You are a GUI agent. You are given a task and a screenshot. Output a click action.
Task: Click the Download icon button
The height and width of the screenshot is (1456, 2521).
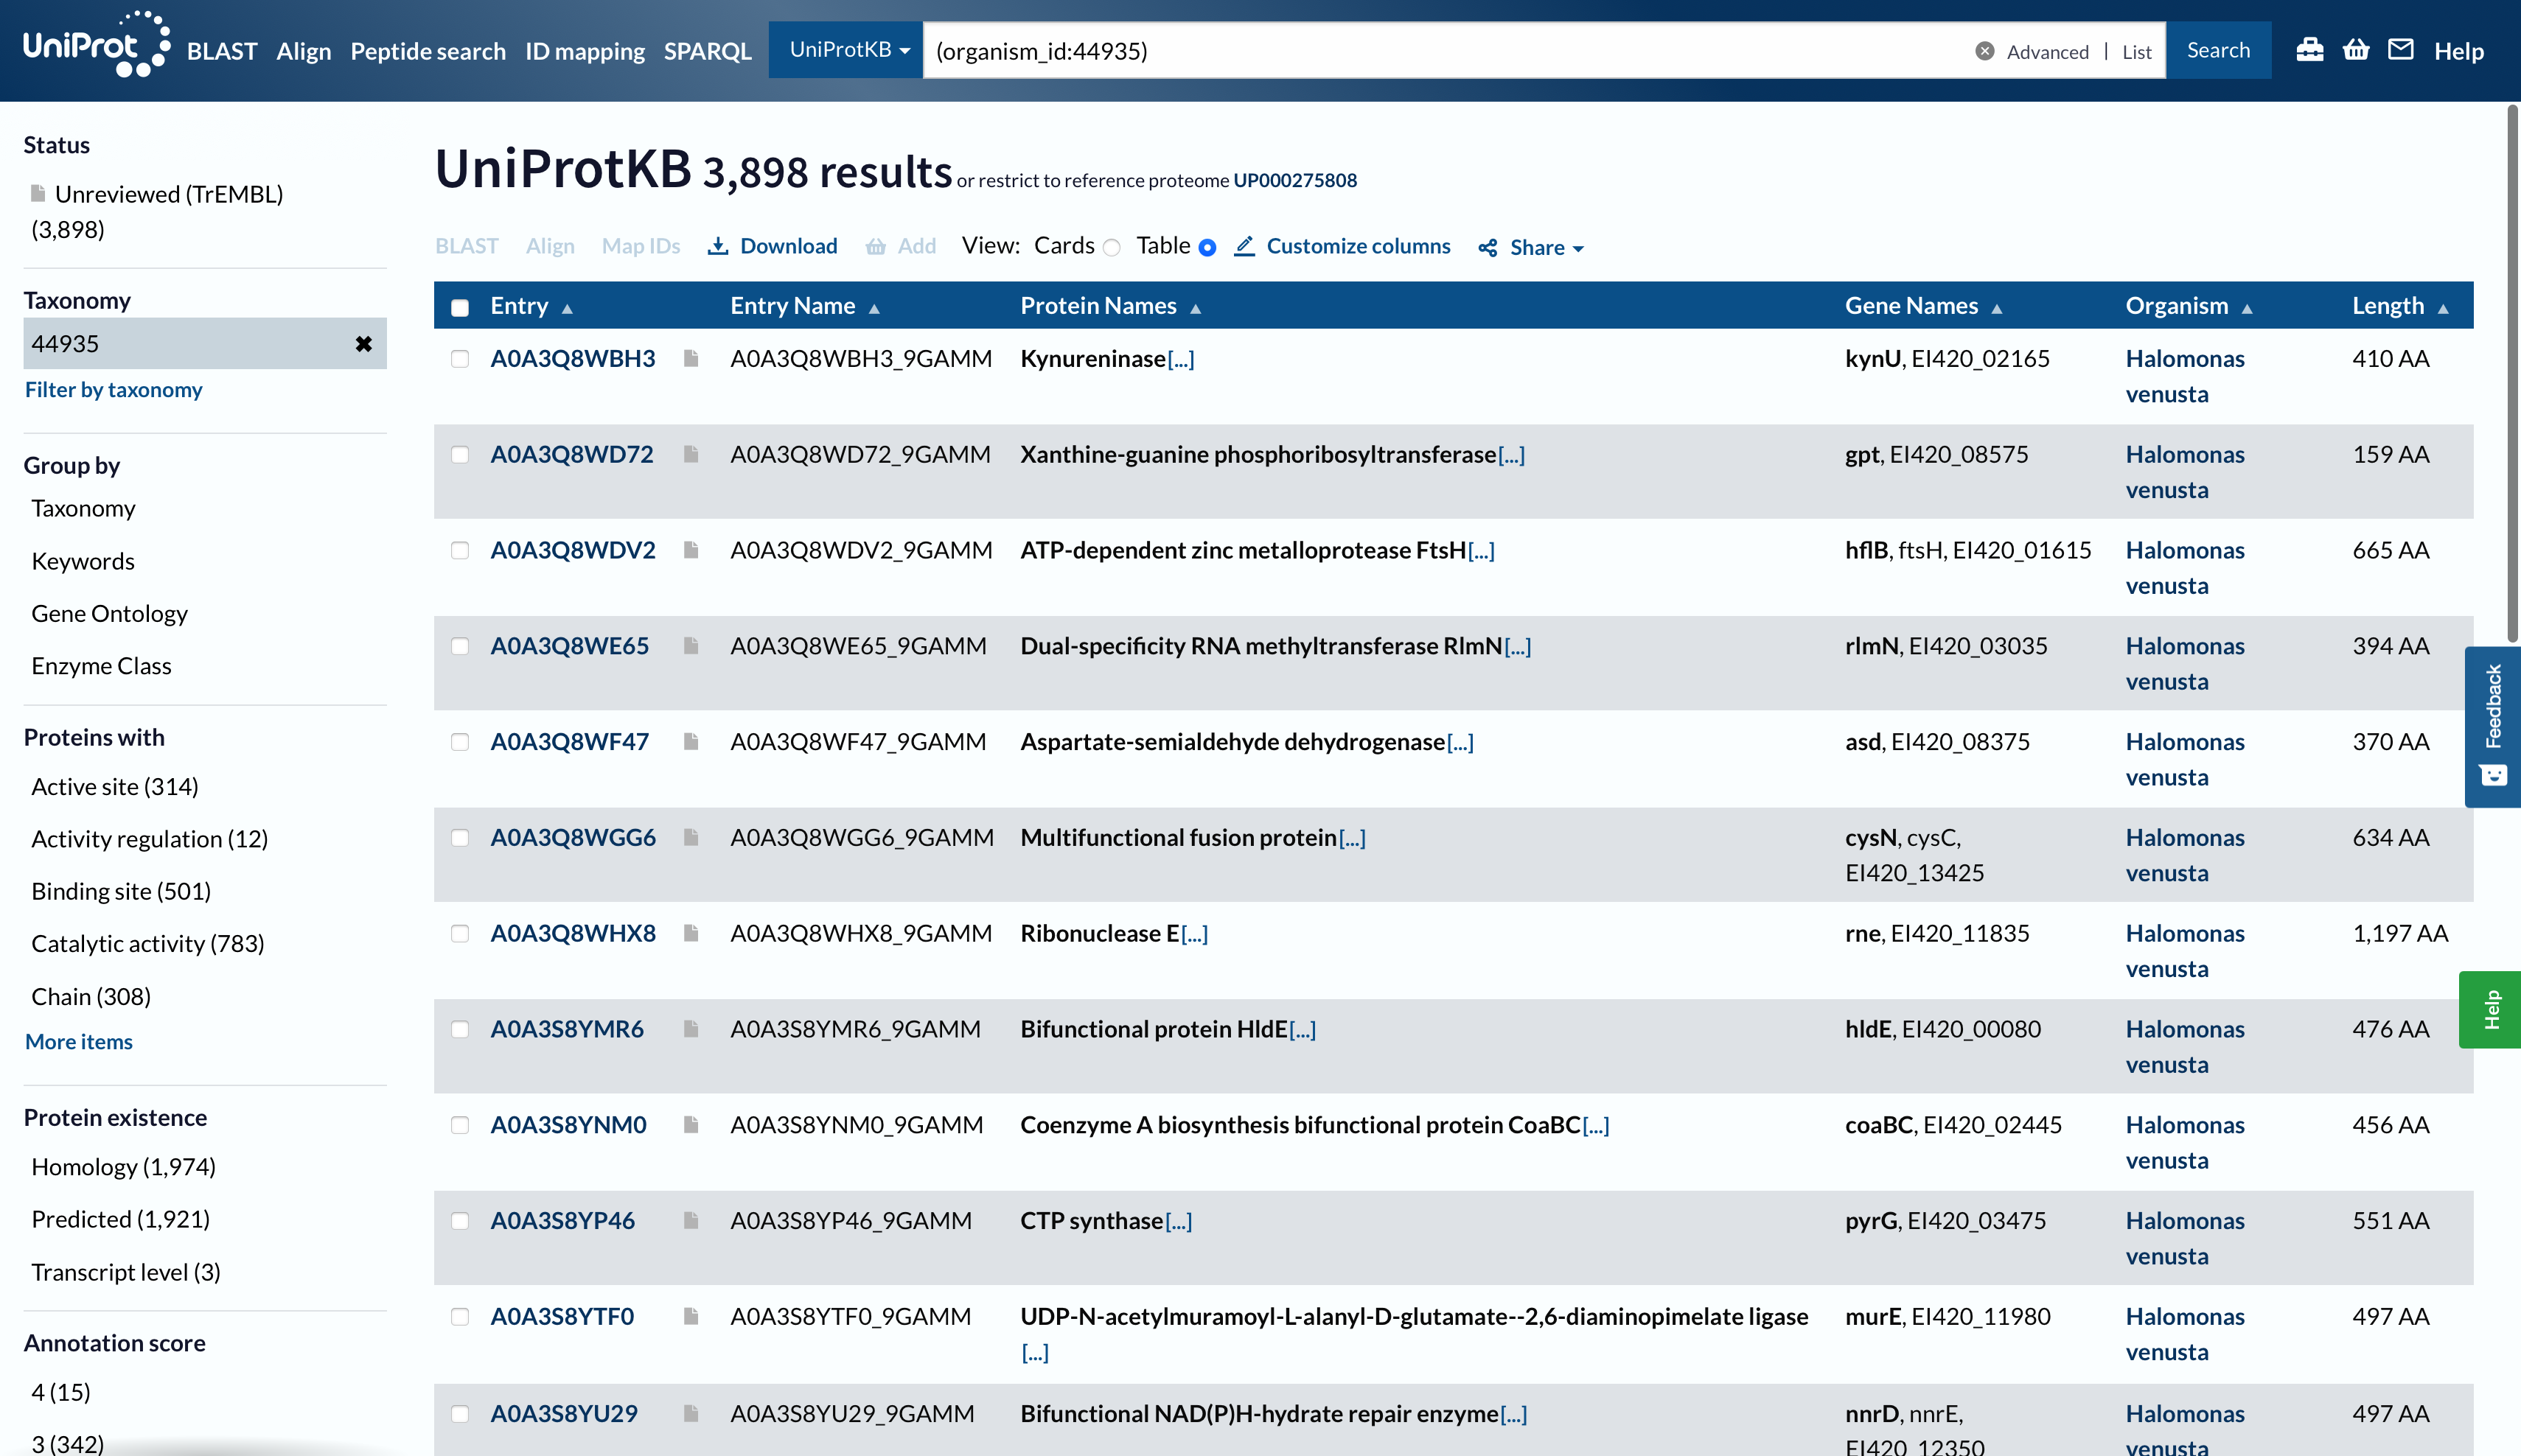(717, 246)
